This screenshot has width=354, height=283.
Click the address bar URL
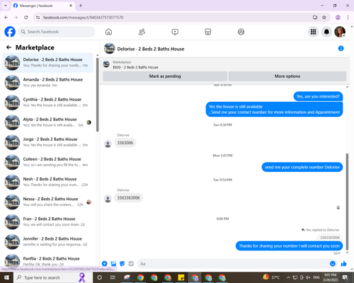click(x=83, y=18)
